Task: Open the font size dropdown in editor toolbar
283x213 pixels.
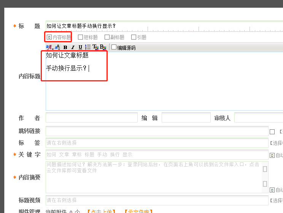Action: (x=57, y=47)
